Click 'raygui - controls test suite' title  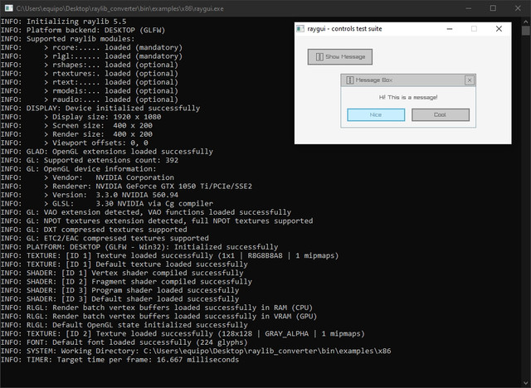coord(345,29)
